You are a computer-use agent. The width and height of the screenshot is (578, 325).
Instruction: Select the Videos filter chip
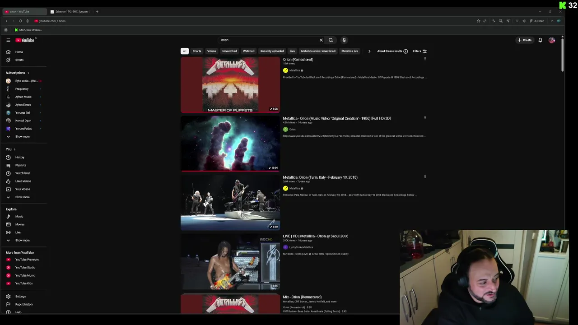tap(211, 51)
